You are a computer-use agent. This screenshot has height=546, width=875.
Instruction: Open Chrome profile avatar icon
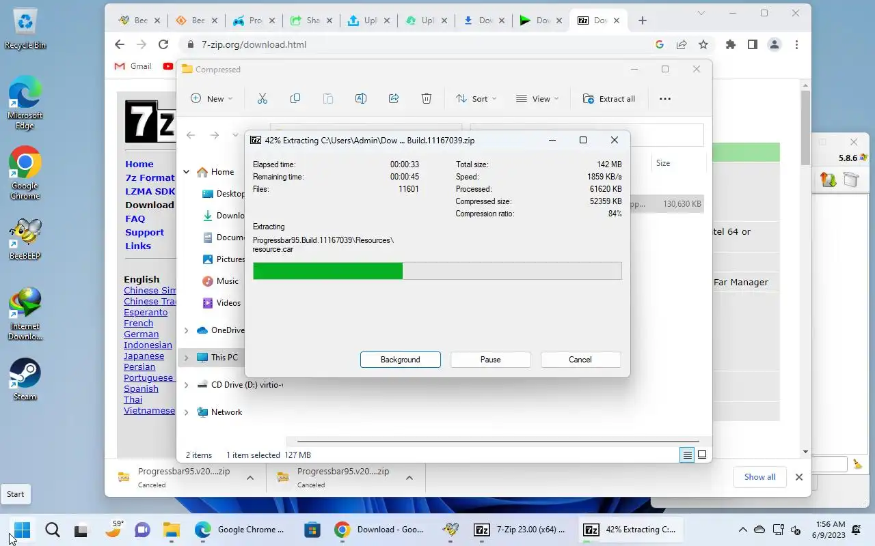point(775,44)
